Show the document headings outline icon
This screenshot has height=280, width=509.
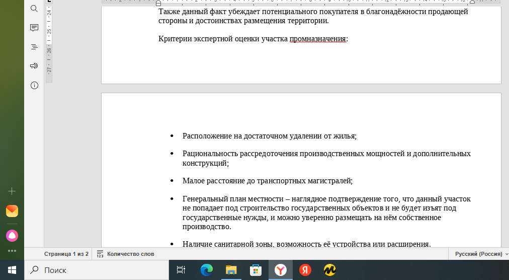[x=34, y=47]
